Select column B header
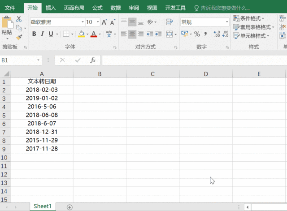The width and height of the screenshot is (287, 211). 100,74
